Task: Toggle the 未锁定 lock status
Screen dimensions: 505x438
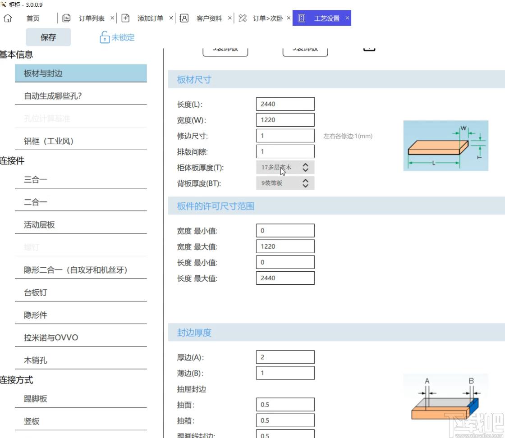Action: pyautogui.click(x=117, y=37)
